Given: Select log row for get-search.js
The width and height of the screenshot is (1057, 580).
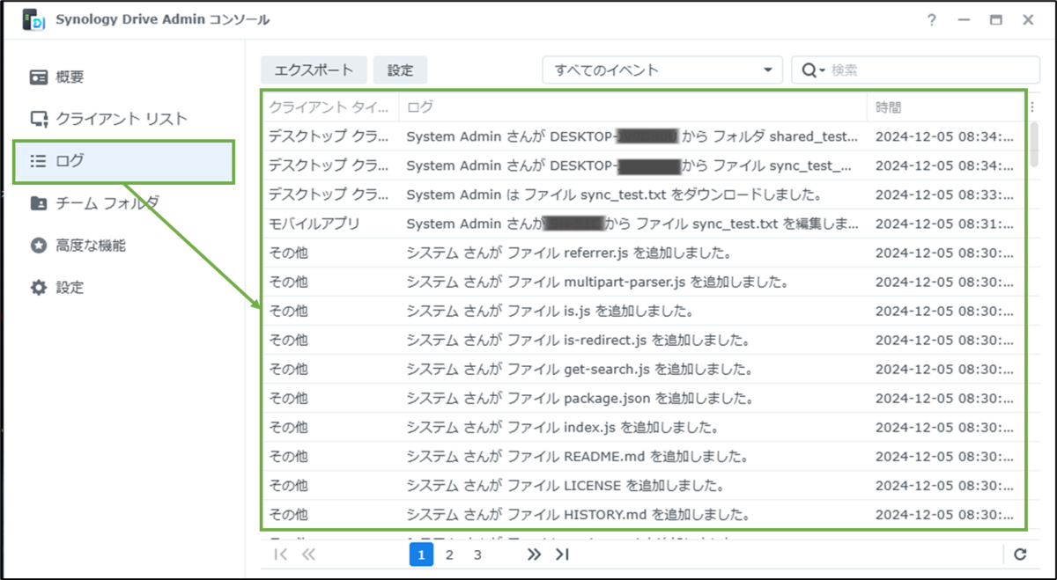Looking at the screenshot, I should coord(644,369).
